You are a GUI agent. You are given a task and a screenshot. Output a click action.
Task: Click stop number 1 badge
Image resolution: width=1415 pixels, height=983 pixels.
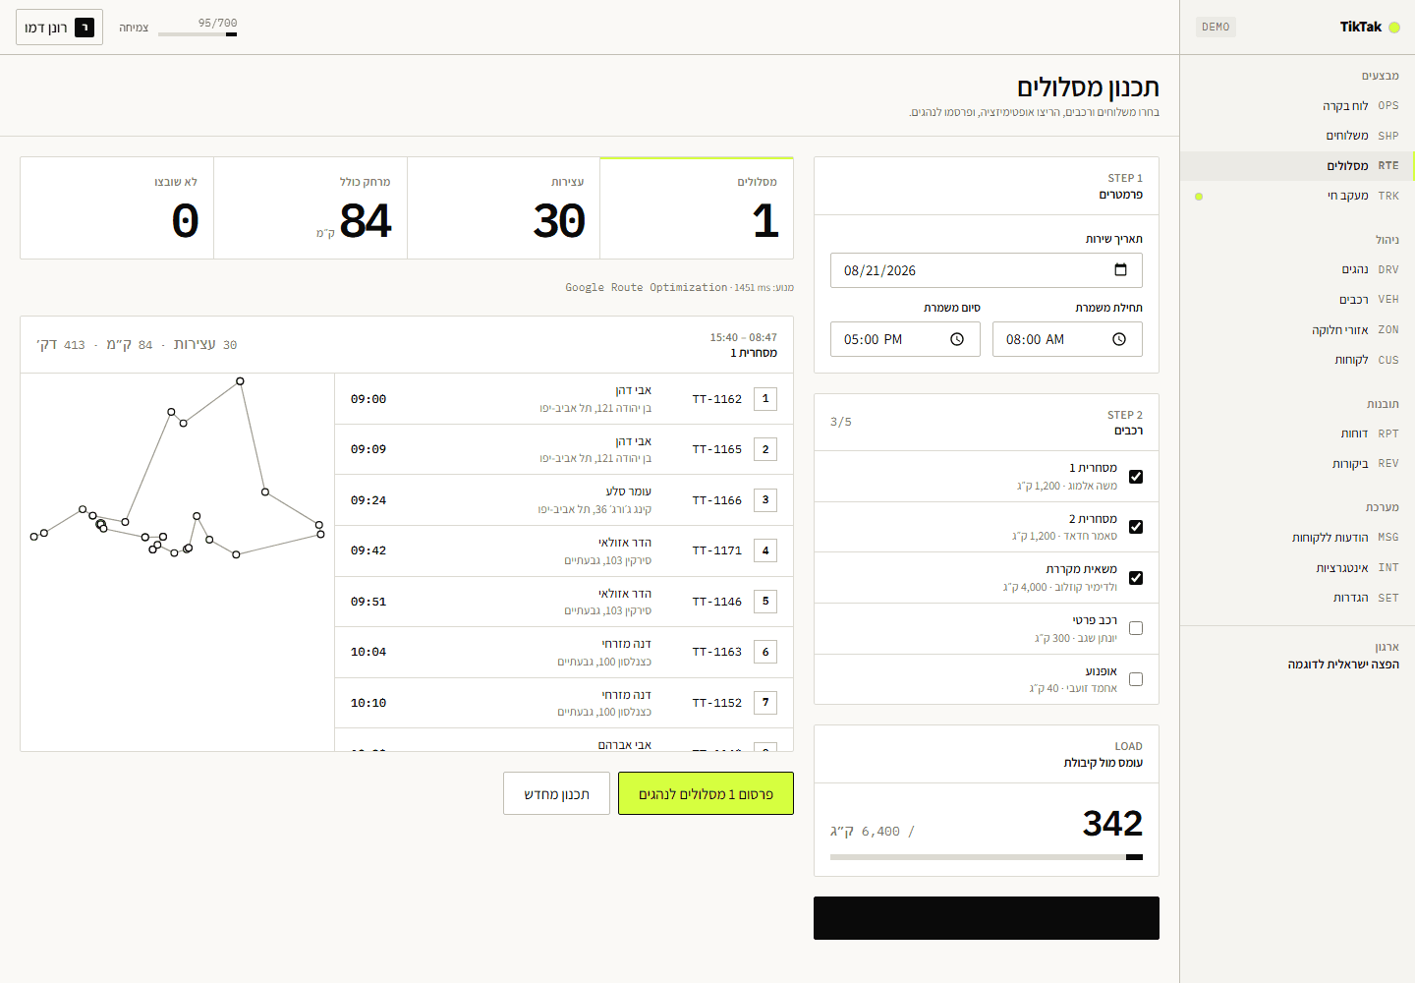765,399
